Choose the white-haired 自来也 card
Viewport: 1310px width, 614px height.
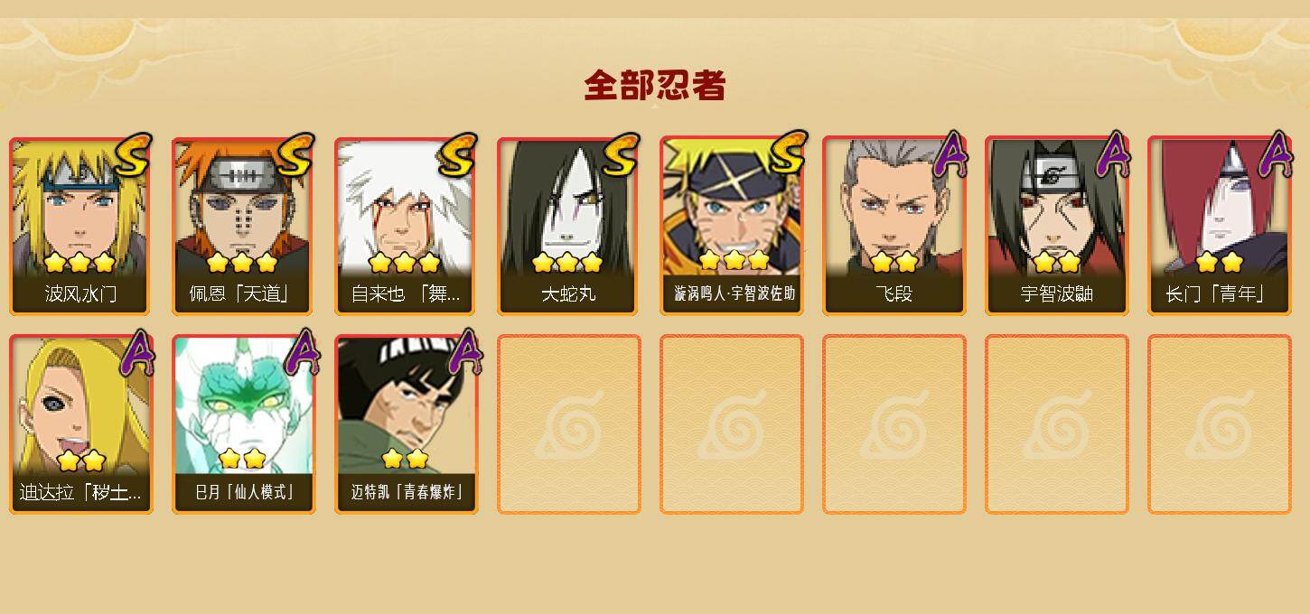coord(406,226)
